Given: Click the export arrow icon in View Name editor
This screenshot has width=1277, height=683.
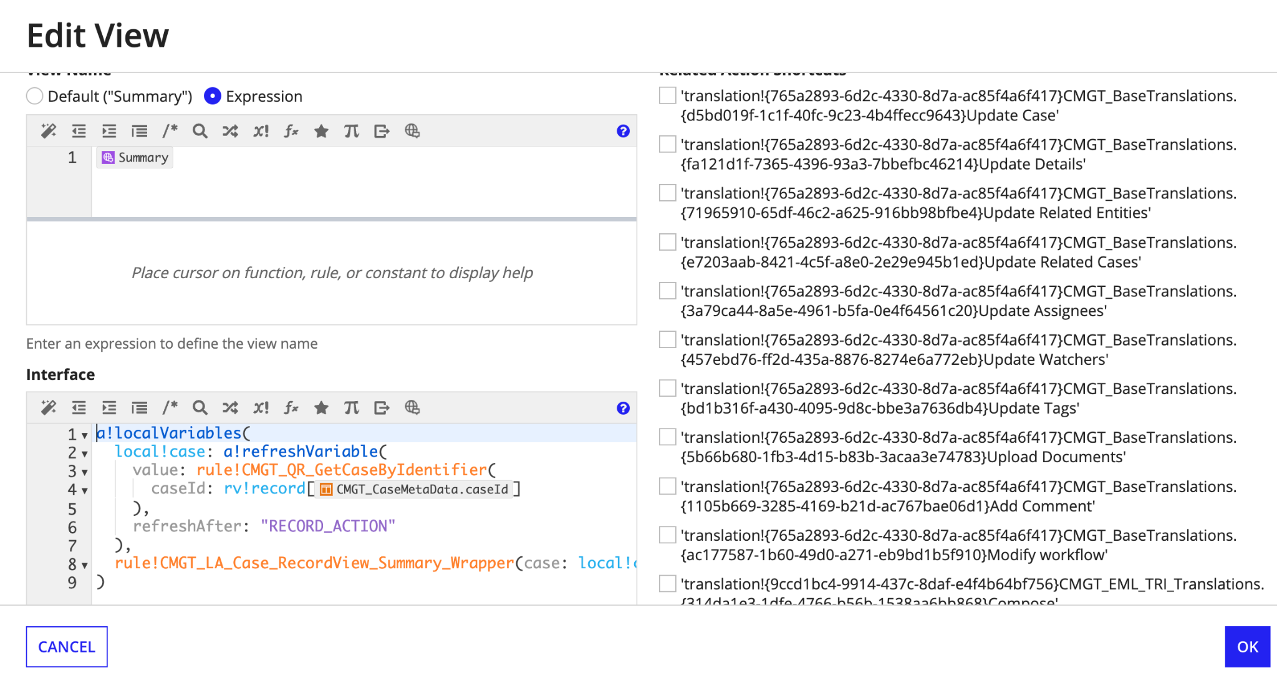Looking at the screenshot, I should click(x=382, y=131).
